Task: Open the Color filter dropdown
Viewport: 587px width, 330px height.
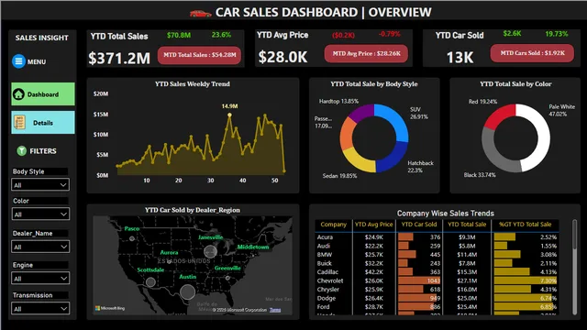Action: point(40,214)
